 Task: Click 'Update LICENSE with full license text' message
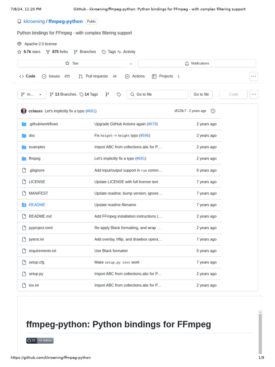[126, 182]
